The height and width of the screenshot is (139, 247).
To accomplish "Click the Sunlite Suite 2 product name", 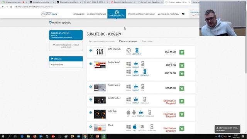I will (114, 85).
